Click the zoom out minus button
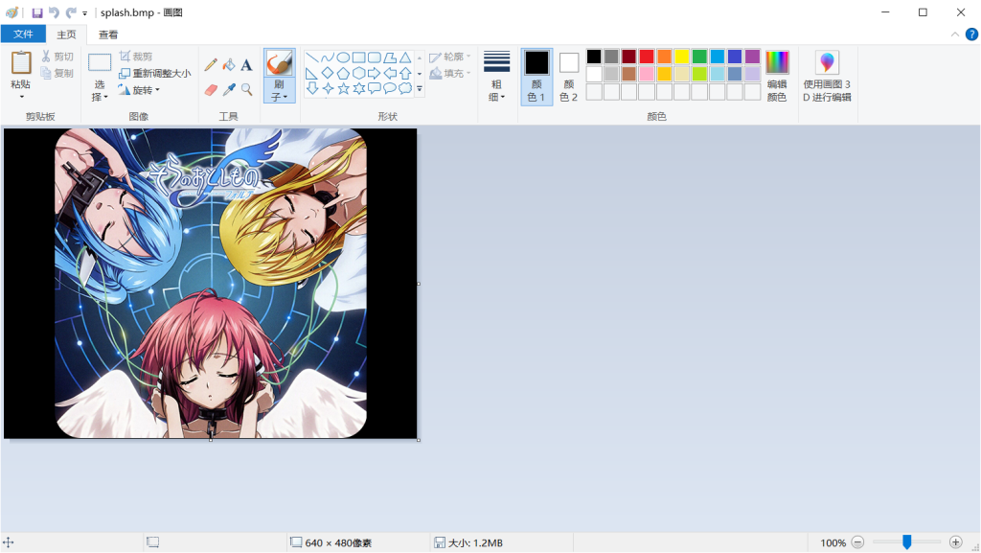The height and width of the screenshot is (553, 981). pyautogui.click(x=857, y=542)
